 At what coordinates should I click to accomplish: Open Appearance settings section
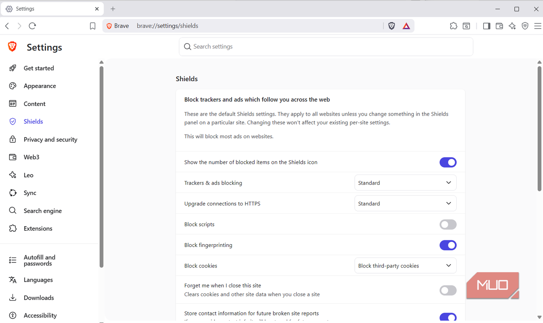(x=40, y=86)
